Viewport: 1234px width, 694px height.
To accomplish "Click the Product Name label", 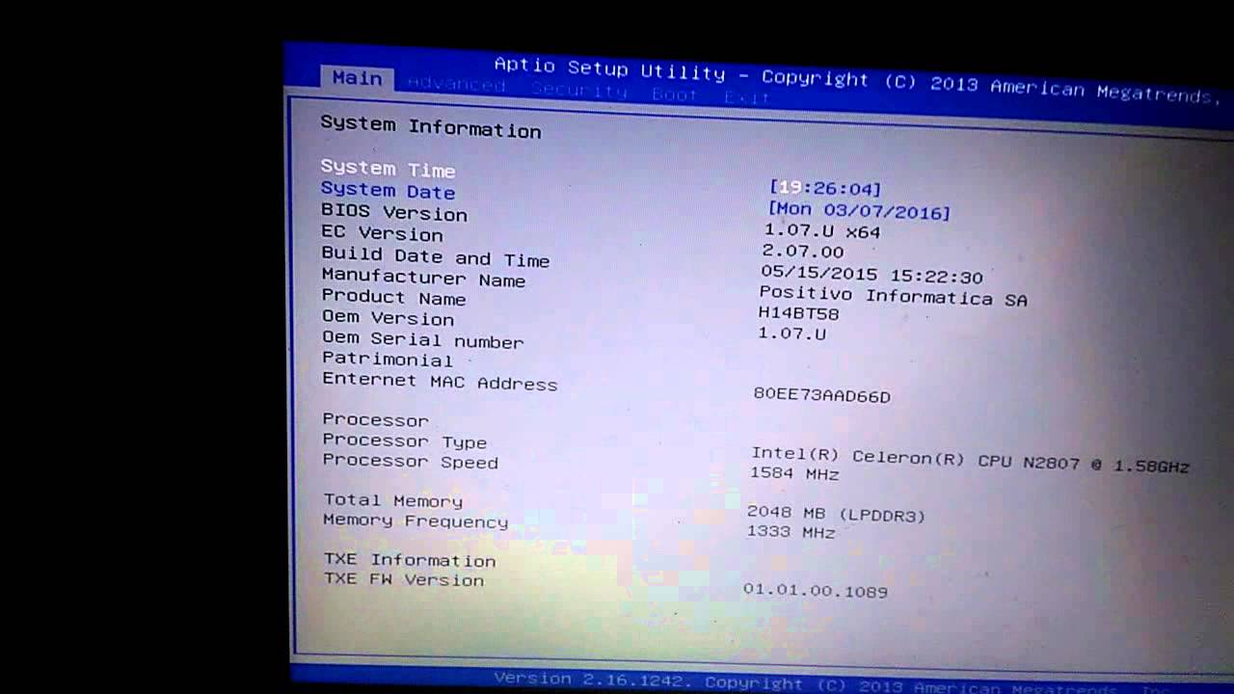I will (x=393, y=297).
